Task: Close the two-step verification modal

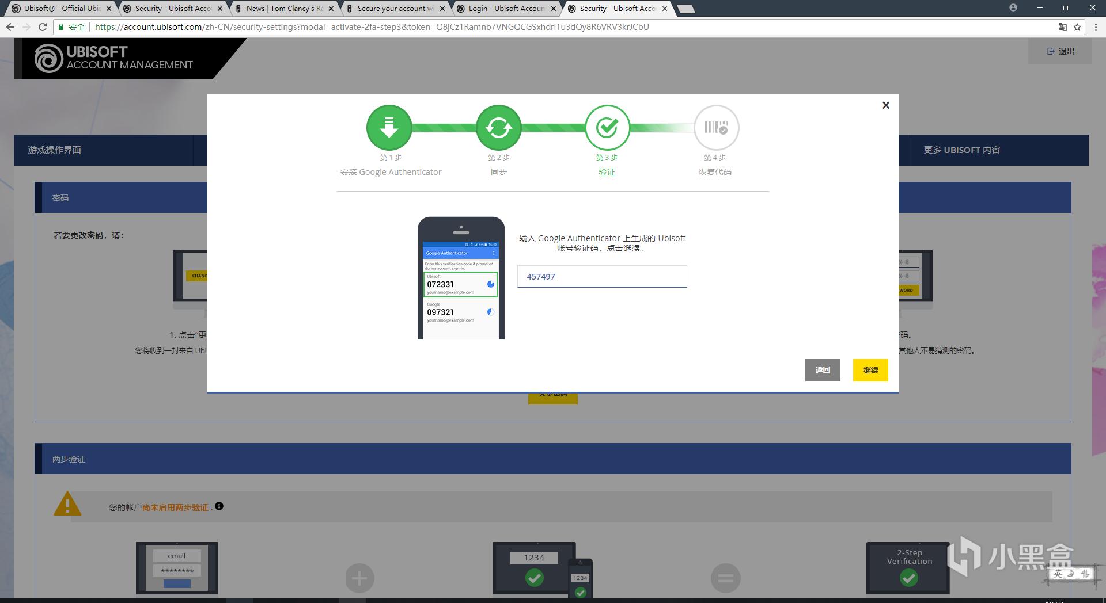Action: (x=886, y=105)
